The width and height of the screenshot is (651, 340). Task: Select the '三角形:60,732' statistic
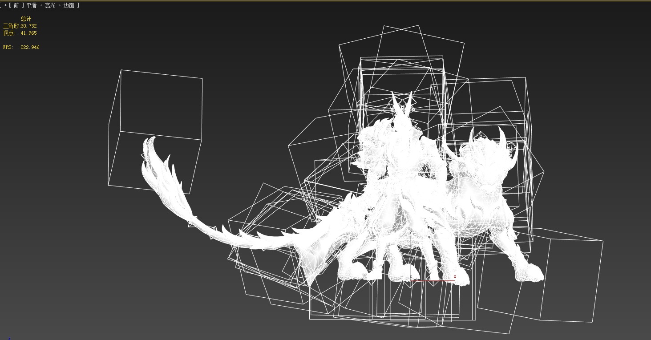(20, 26)
